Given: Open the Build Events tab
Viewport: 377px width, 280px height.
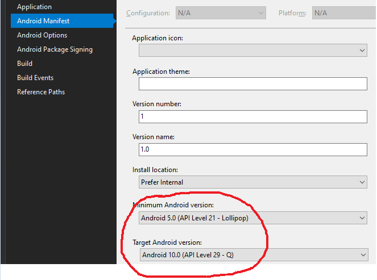Looking at the screenshot, I should 35,78.
